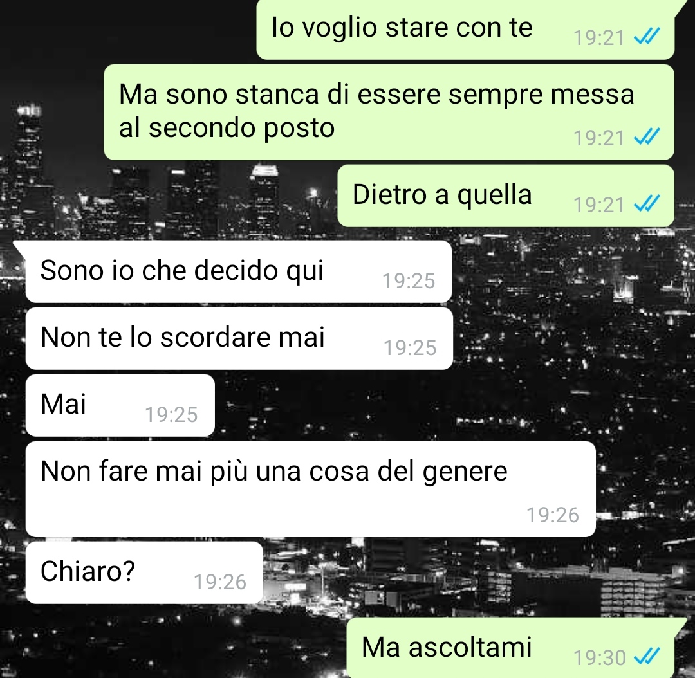Select the 'Non te lo scordare mai' bubble

tap(239, 338)
